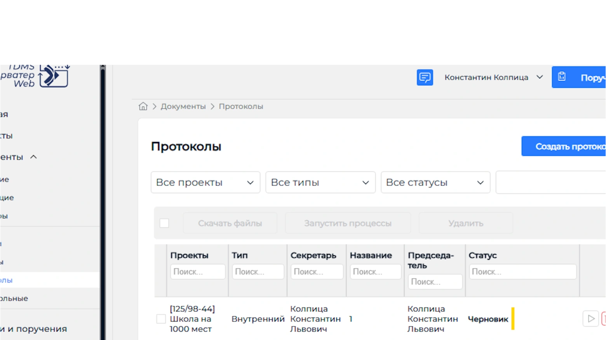Click the Тип column search field
This screenshot has height=340, width=606.
point(258,272)
